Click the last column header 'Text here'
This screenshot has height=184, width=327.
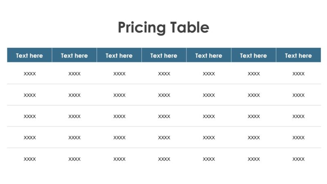(298, 56)
